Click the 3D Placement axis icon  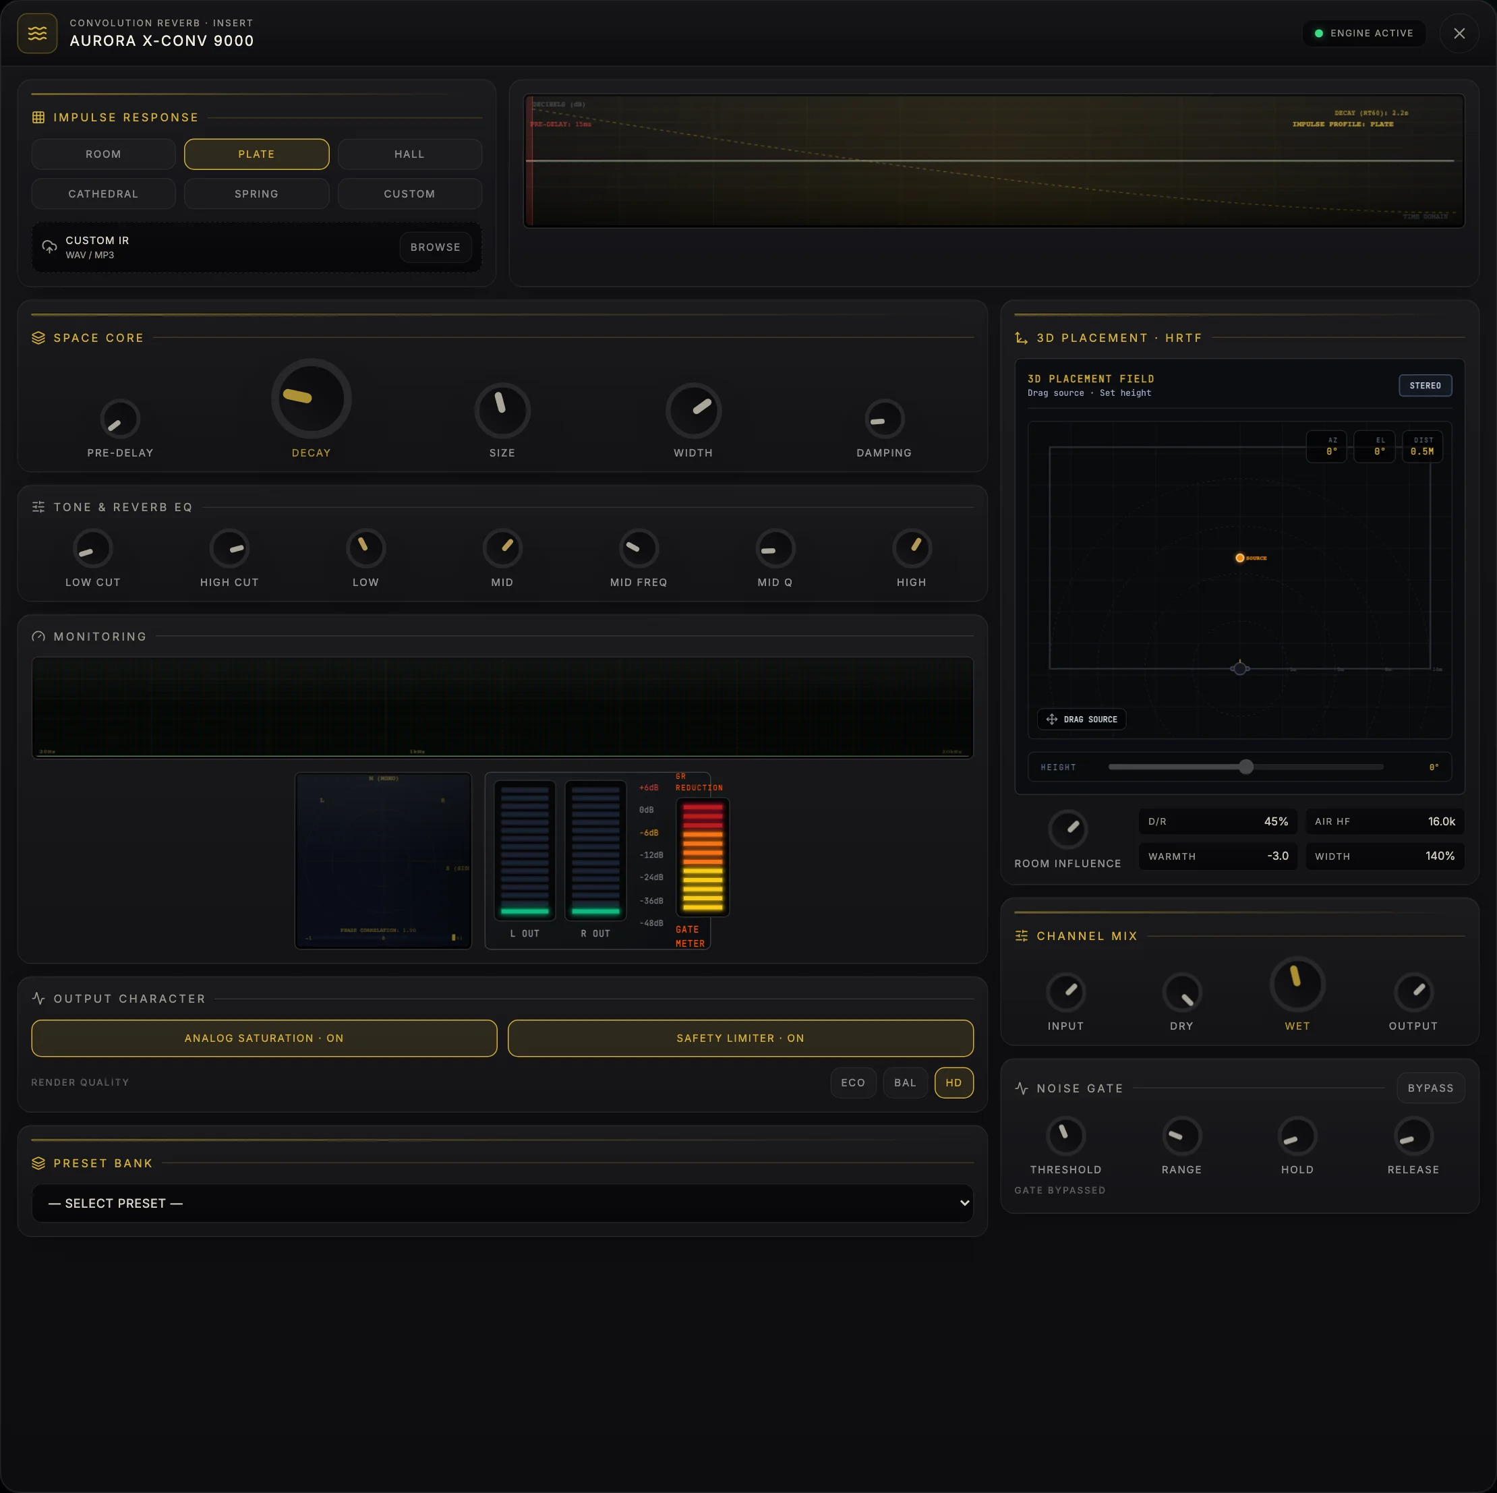[x=1021, y=338]
